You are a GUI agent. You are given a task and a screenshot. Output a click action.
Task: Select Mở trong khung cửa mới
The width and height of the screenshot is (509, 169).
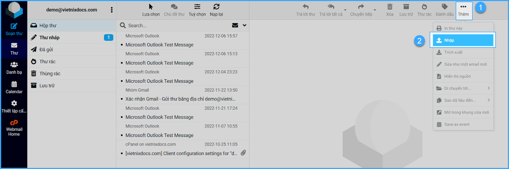point(463,112)
